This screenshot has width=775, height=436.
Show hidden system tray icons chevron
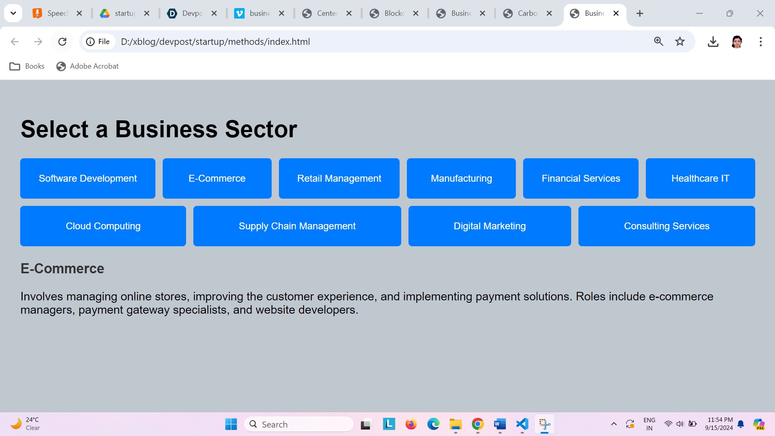click(614, 424)
